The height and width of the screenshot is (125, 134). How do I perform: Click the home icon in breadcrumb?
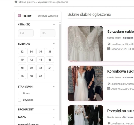[16, 2]
